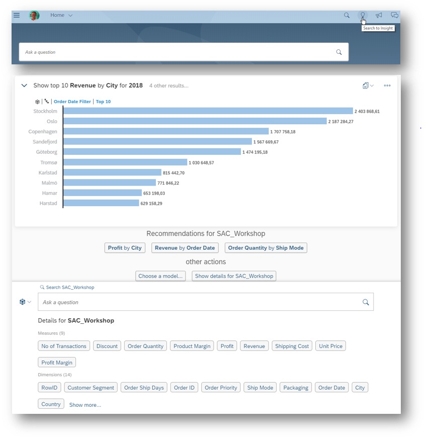The image size is (434, 440).
Task: Click the Order Date Filter link
Action: pyautogui.click(x=72, y=102)
